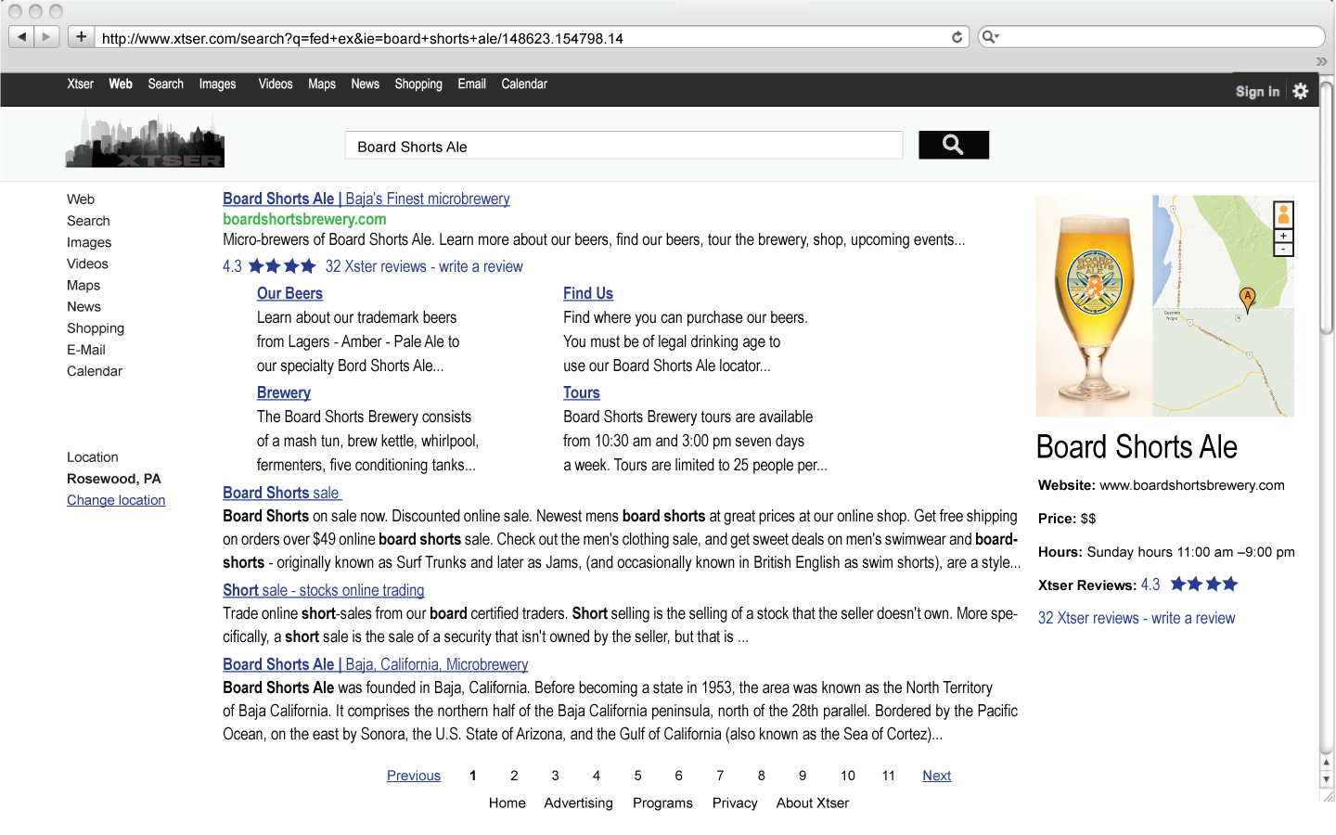Open Brewery sublink
1336x835 pixels.
click(x=284, y=392)
